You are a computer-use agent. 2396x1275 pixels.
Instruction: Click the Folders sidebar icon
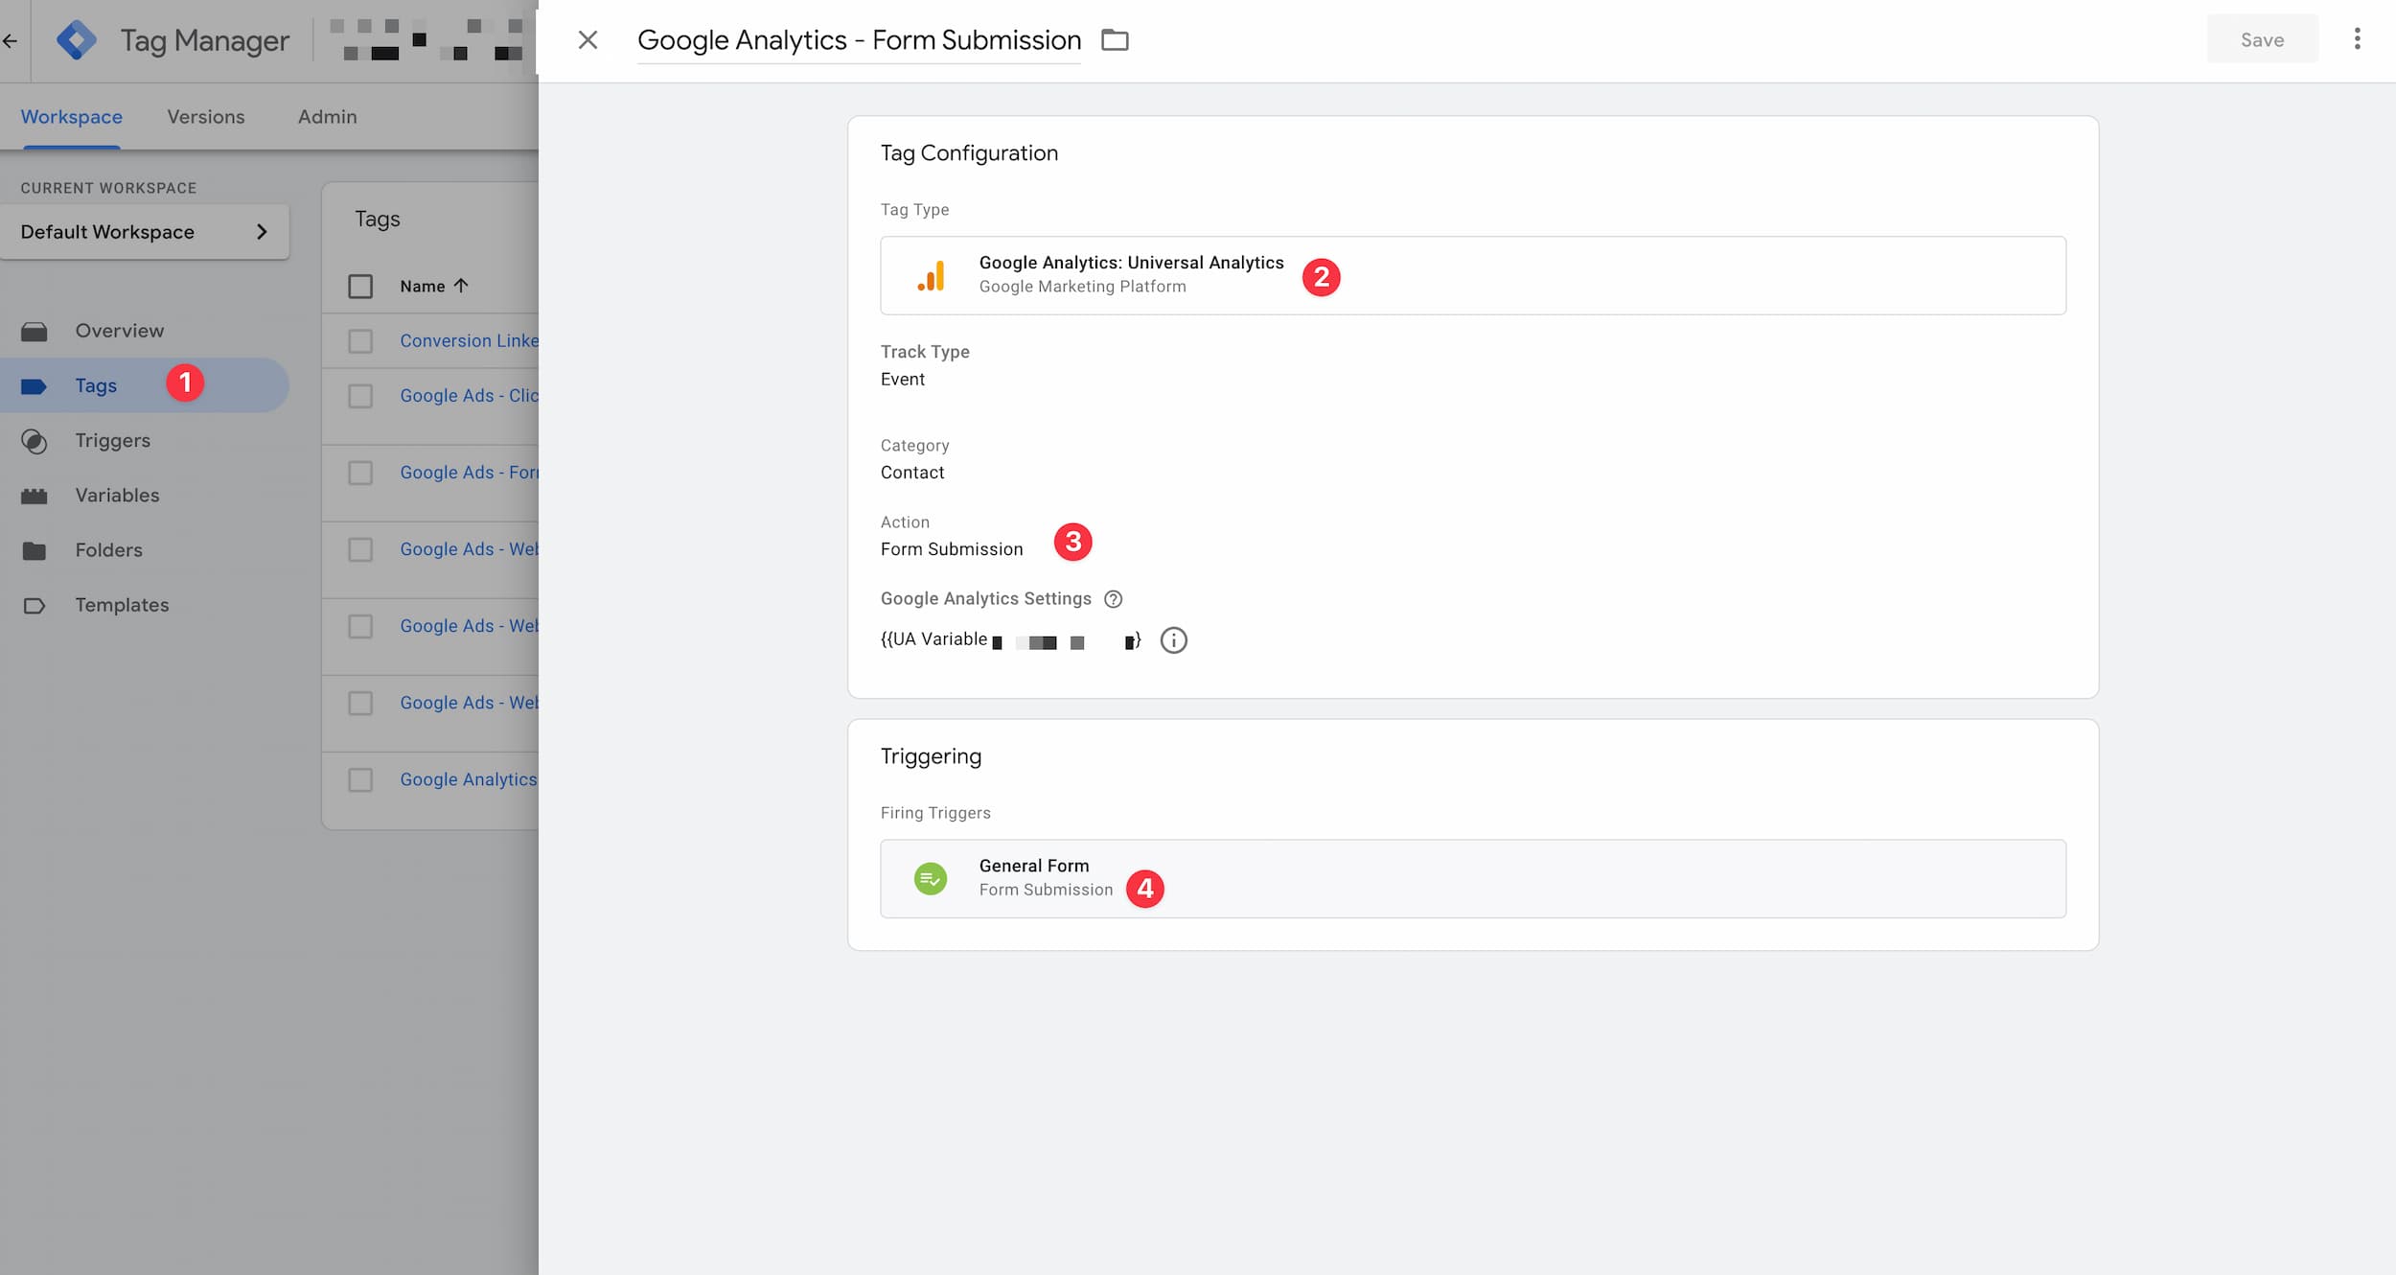(35, 551)
